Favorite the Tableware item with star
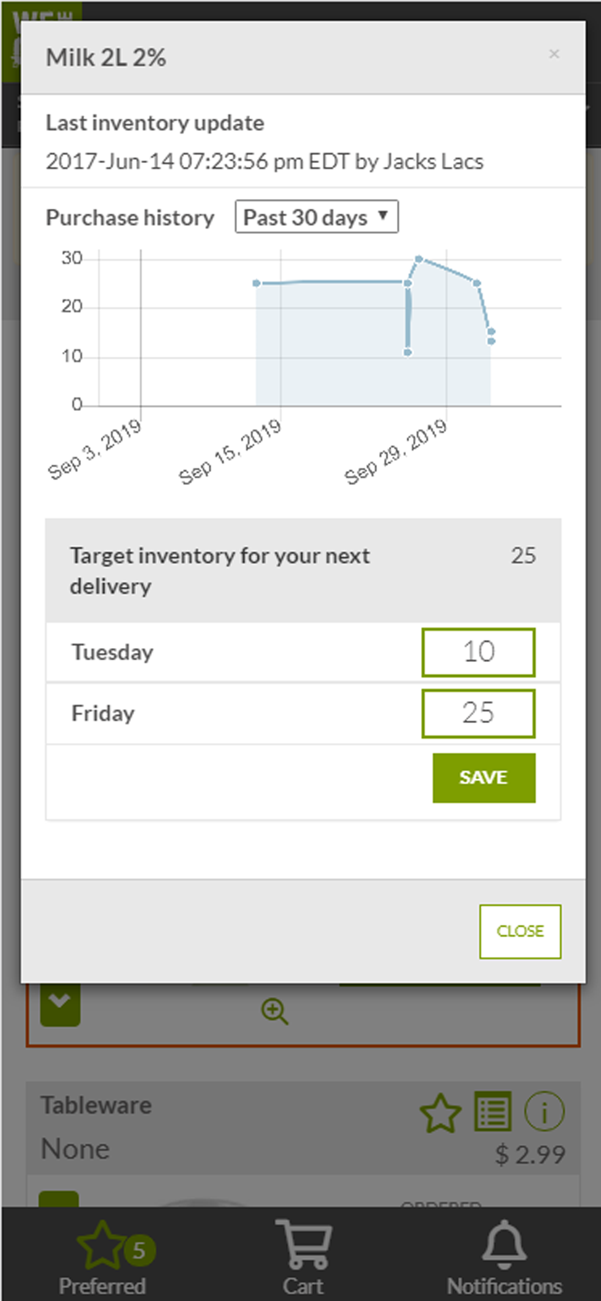The image size is (601, 1301). tap(440, 1113)
